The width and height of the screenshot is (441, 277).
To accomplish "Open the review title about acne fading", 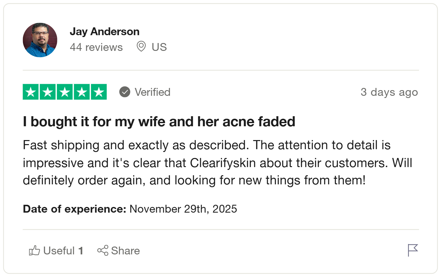I will coord(159,122).
